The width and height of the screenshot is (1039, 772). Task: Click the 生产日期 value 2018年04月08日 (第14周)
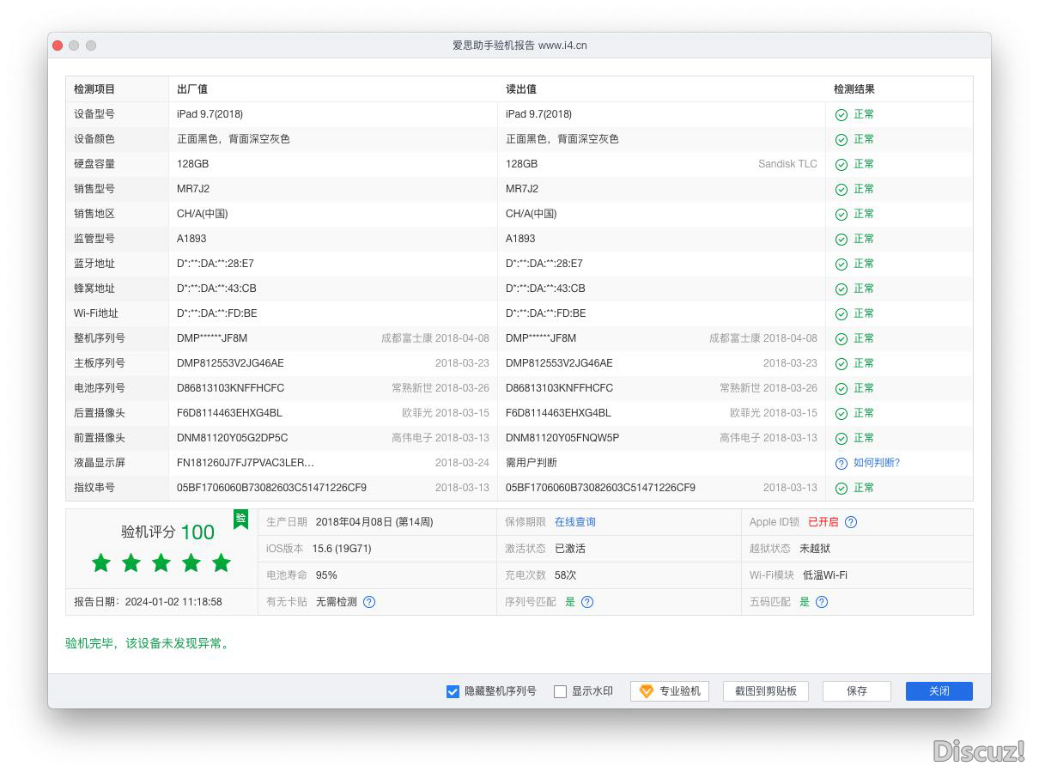pos(374,522)
